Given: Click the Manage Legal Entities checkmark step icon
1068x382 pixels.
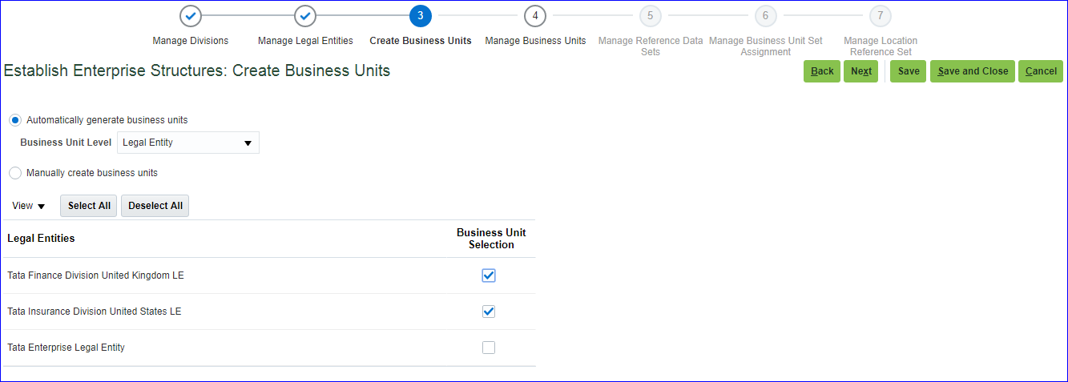Looking at the screenshot, I should point(305,16).
